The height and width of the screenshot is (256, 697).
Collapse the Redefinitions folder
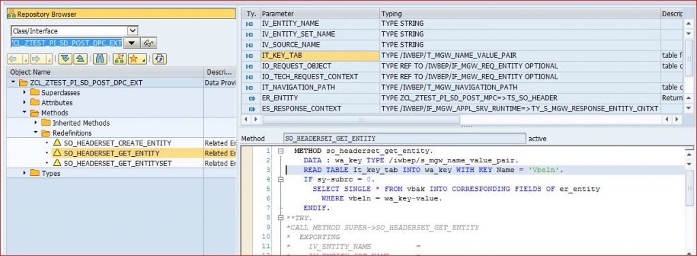click(x=36, y=132)
